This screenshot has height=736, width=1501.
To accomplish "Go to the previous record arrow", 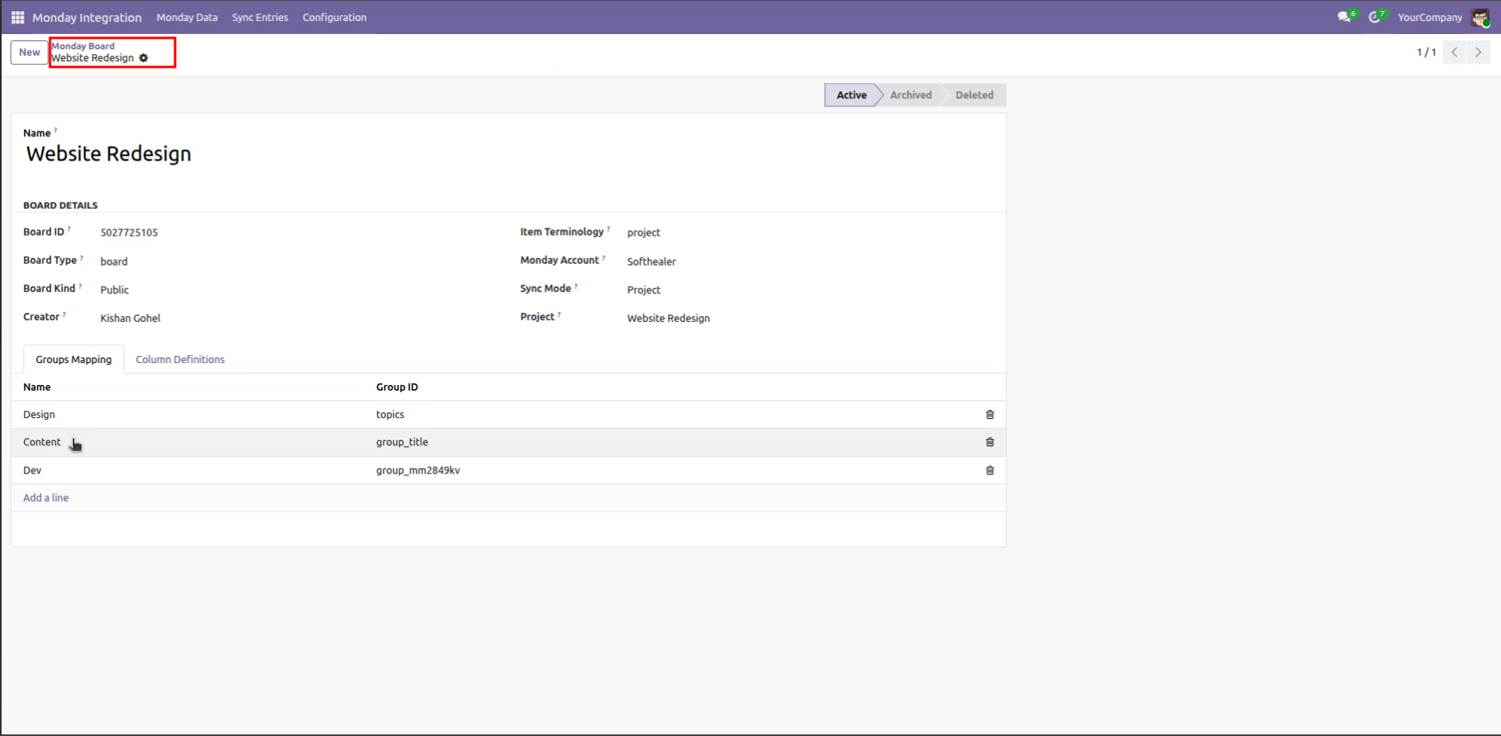I will 1454,52.
